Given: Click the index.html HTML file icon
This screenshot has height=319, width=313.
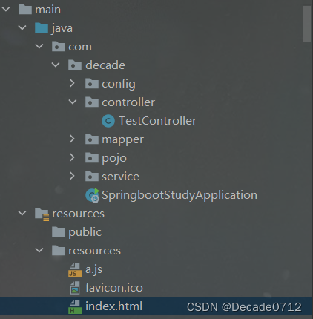Looking at the screenshot, I should pos(75,306).
